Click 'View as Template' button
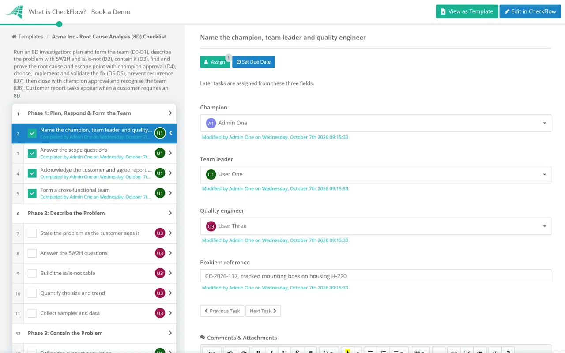This screenshot has height=353, width=565. (467, 11)
